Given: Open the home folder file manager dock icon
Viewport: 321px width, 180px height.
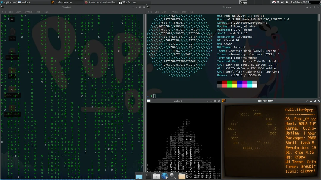Looking at the screenshot, I should (x=156, y=176).
